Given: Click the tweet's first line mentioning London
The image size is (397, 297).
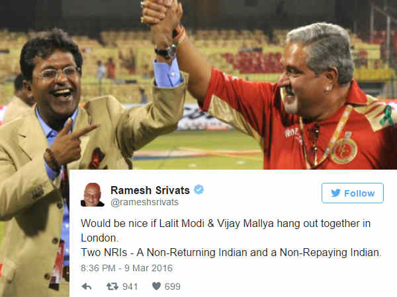Looking at the screenshot, I should [226, 230].
